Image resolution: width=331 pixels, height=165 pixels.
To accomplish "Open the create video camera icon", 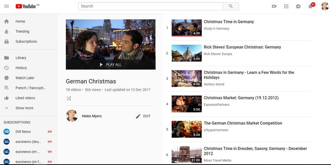I will [x=274, y=6].
